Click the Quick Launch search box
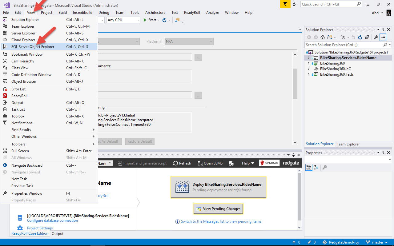The width and height of the screenshot is (394, 246). pyautogui.click(x=331, y=4)
